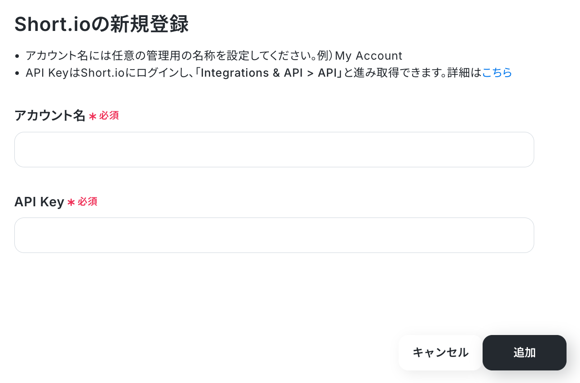This screenshot has width=580, height=383.
Task: Confirm registration with the 追加 button
Action: 524,353
